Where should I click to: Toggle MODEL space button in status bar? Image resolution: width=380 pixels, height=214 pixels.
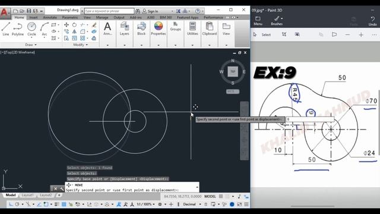click(x=210, y=196)
